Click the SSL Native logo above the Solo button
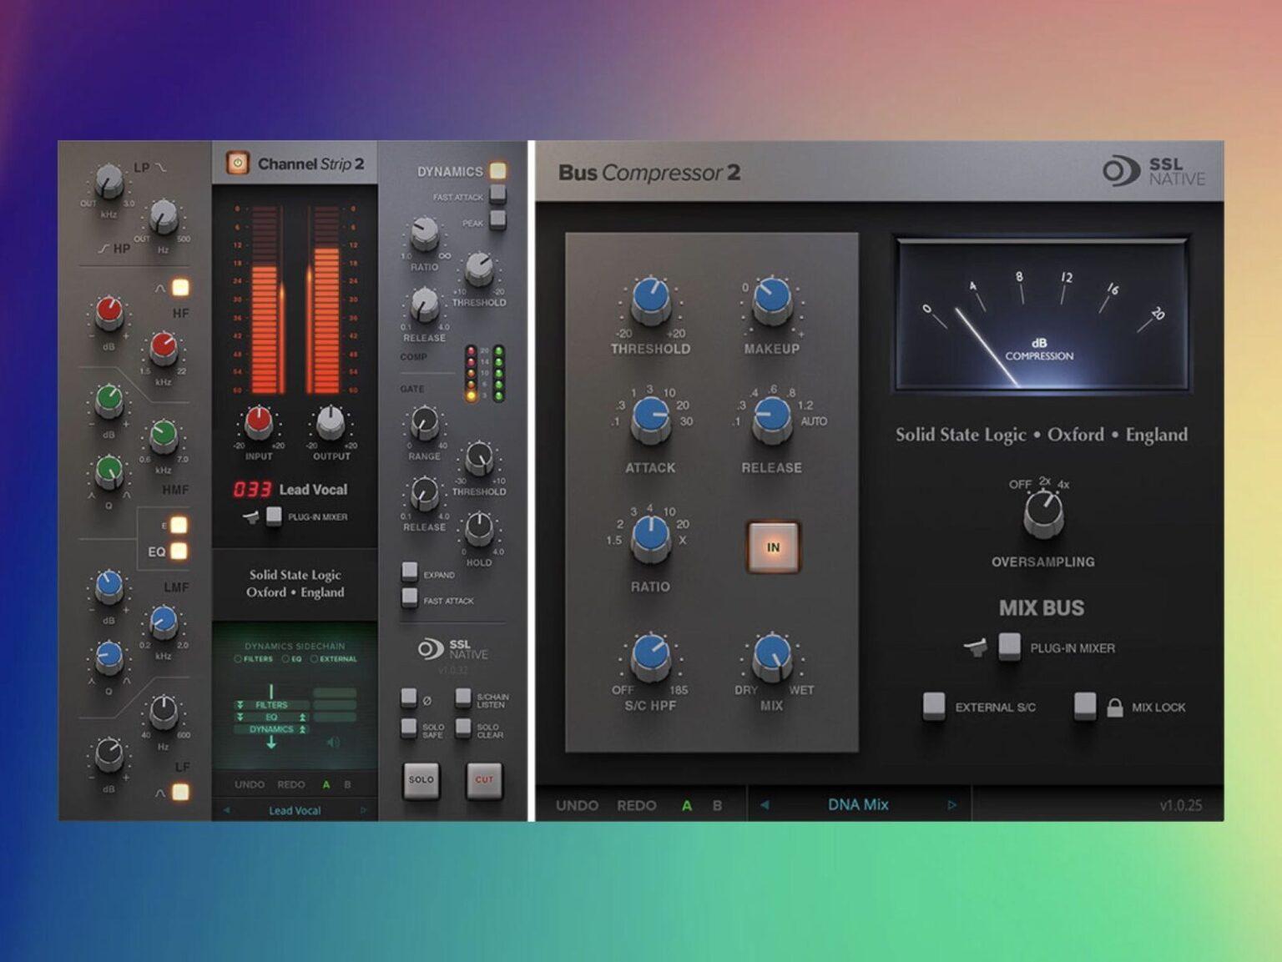 [x=451, y=651]
